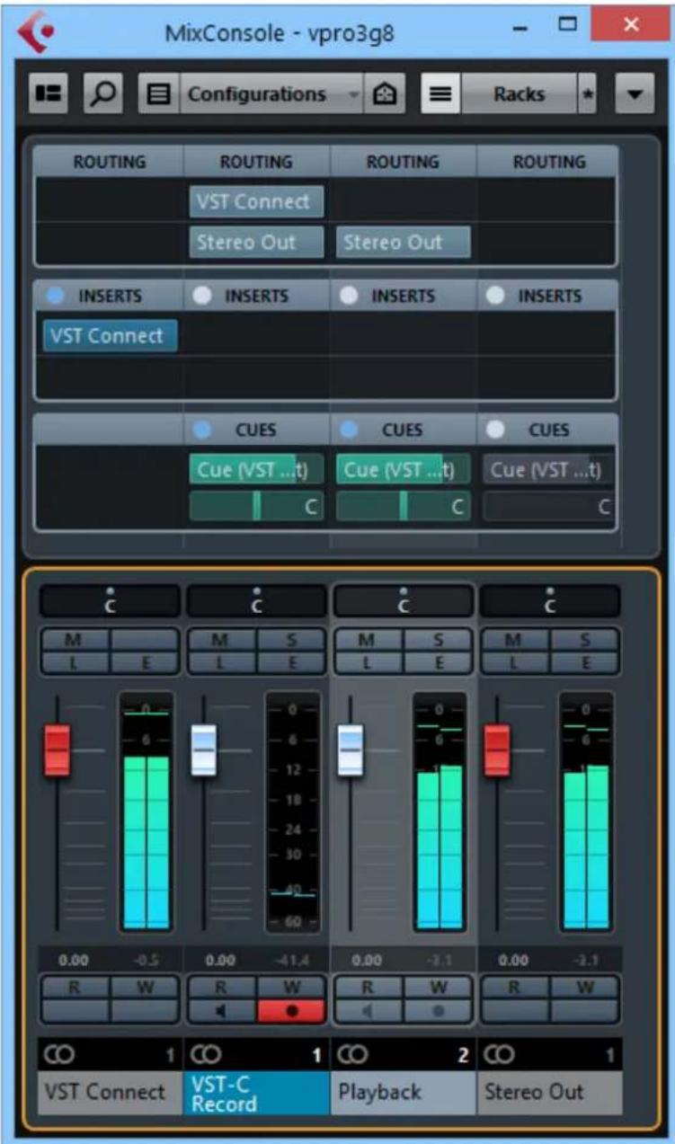Click the red fader of VST Connect channel
Screen dimensions: 675x1144
point(57,749)
